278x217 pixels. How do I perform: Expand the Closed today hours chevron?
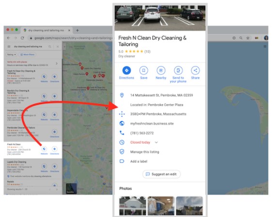[x=156, y=142]
